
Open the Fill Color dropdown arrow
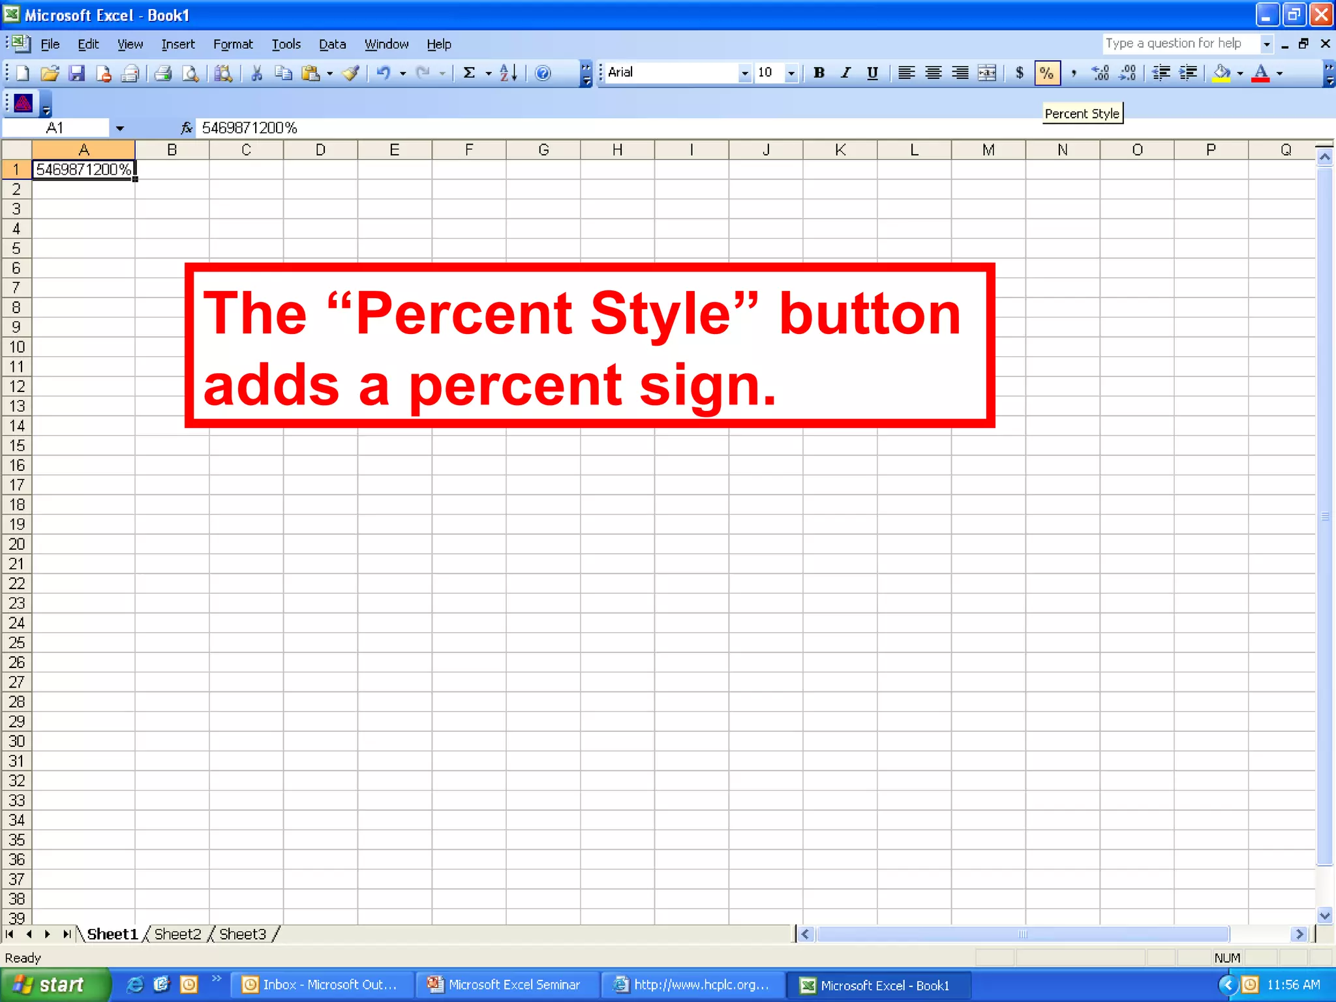1240,73
